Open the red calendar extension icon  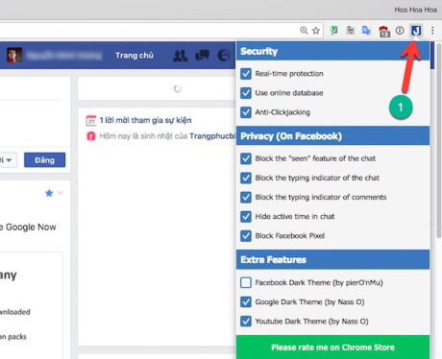pyautogui.click(x=384, y=31)
